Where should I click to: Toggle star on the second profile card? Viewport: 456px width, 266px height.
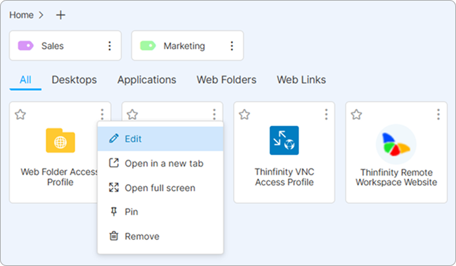click(133, 114)
